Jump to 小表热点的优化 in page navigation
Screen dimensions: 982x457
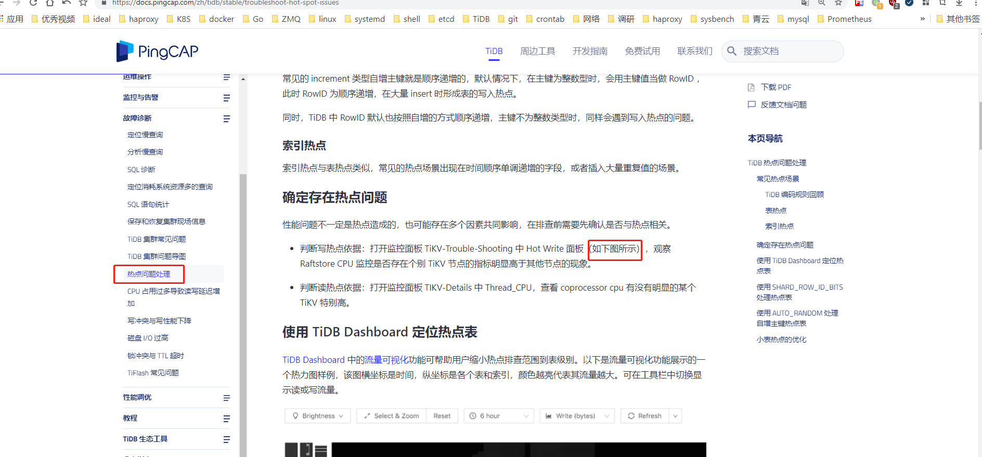point(781,340)
